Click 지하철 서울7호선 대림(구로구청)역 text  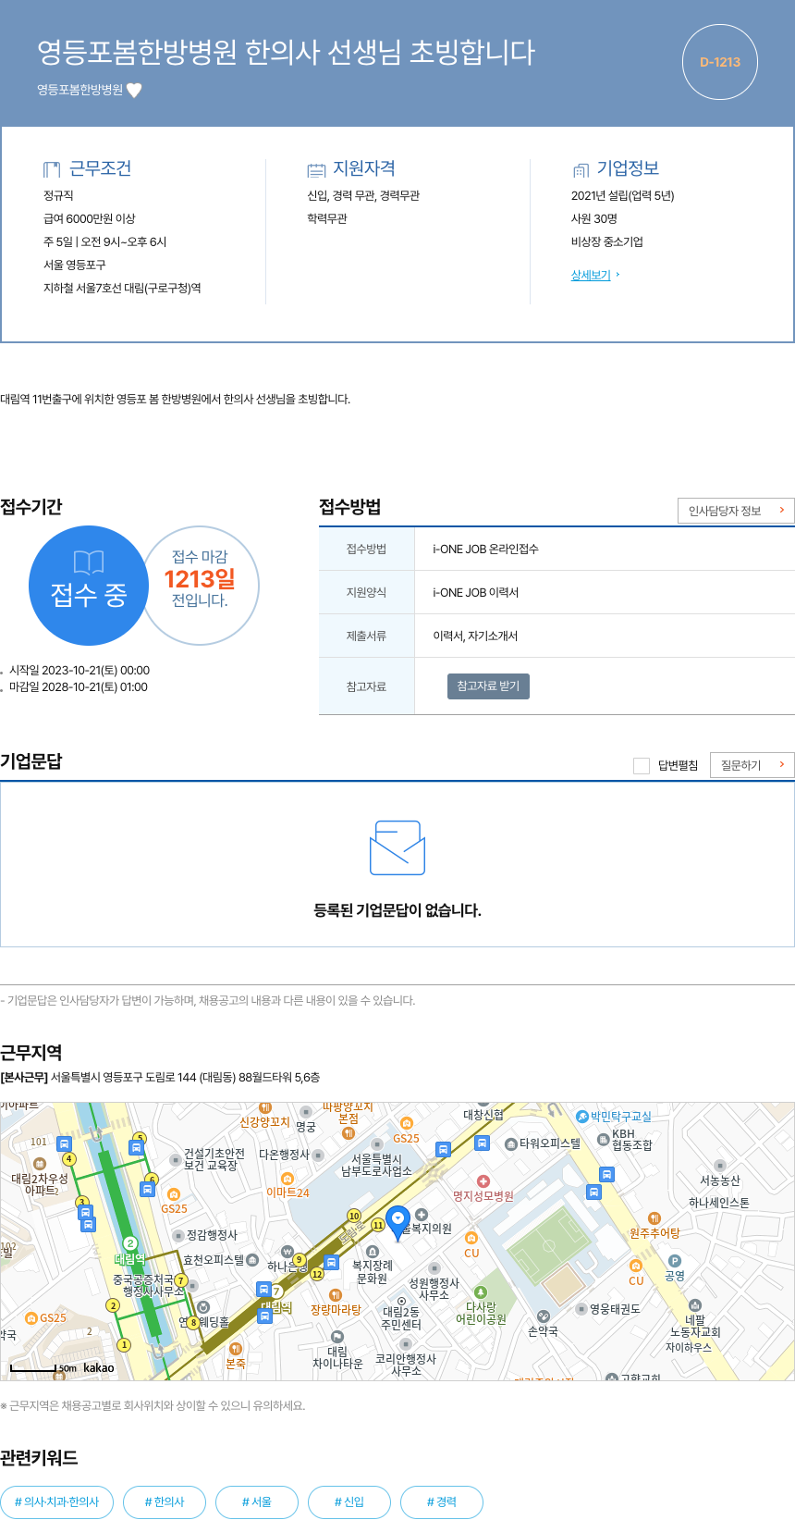(x=122, y=288)
